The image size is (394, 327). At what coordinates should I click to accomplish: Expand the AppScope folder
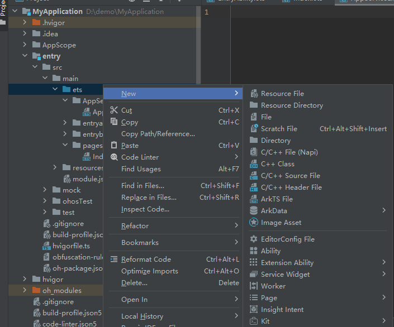tap(25, 45)
